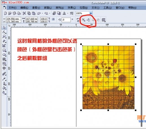Screen dimensions: 146x129
Task: Select the Pick tool arrow
Action: 4,28
